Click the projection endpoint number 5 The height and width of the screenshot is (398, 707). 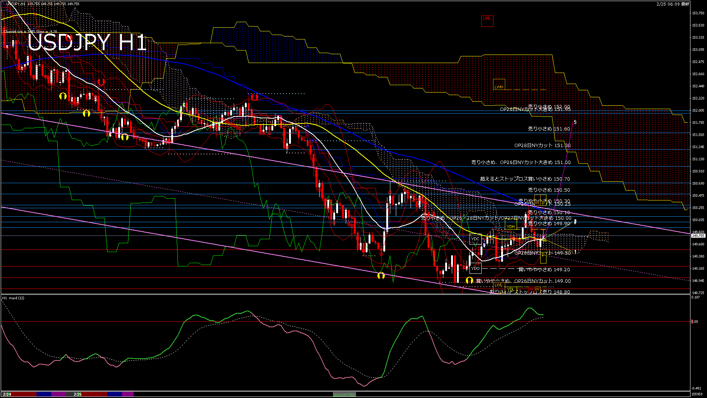(x=575, y=122)
